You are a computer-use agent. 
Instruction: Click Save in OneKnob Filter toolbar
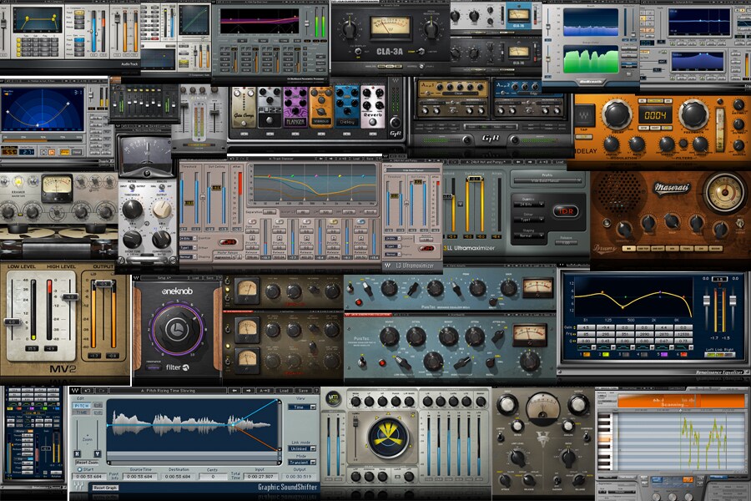(x=209, y=278)
